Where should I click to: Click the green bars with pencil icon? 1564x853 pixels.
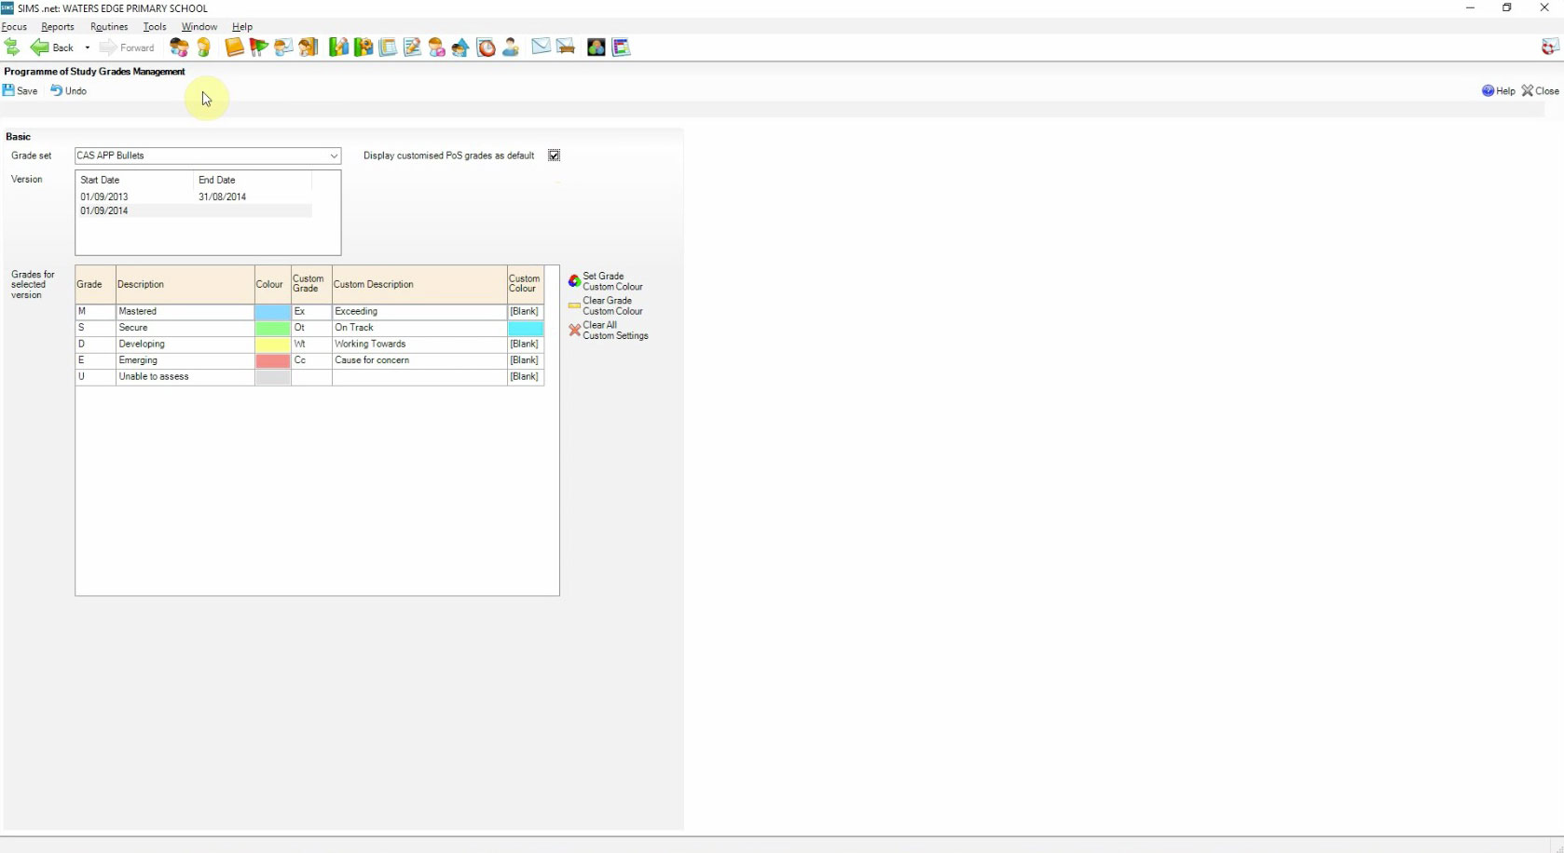click(338, 47)
